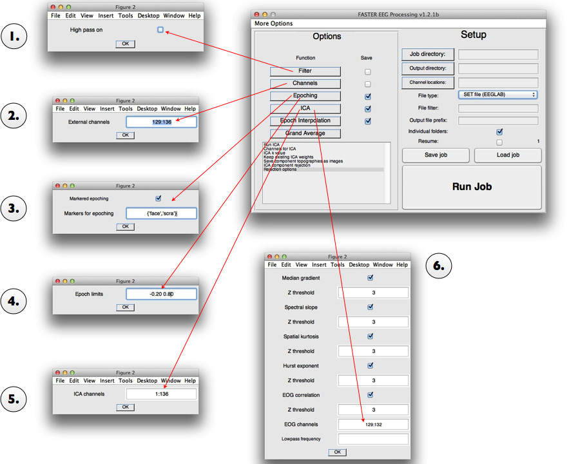Click the Job directory button
This screenshot has width=569, height=464.
(428, 54)
